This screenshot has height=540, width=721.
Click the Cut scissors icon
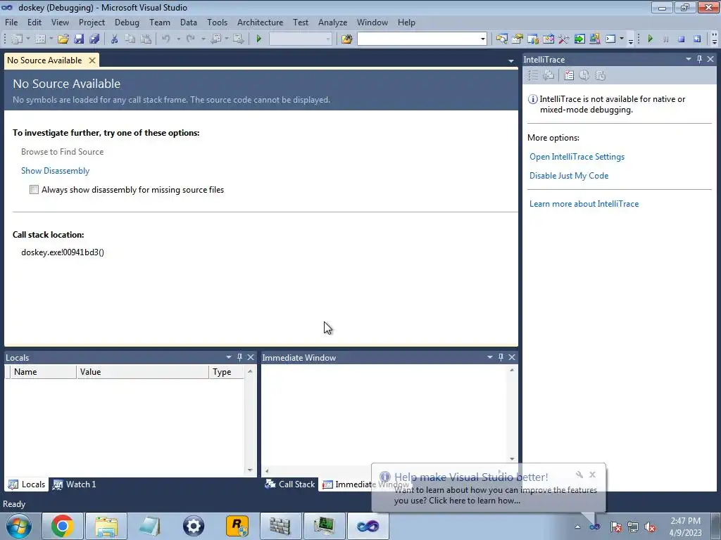tap(115, 39)
